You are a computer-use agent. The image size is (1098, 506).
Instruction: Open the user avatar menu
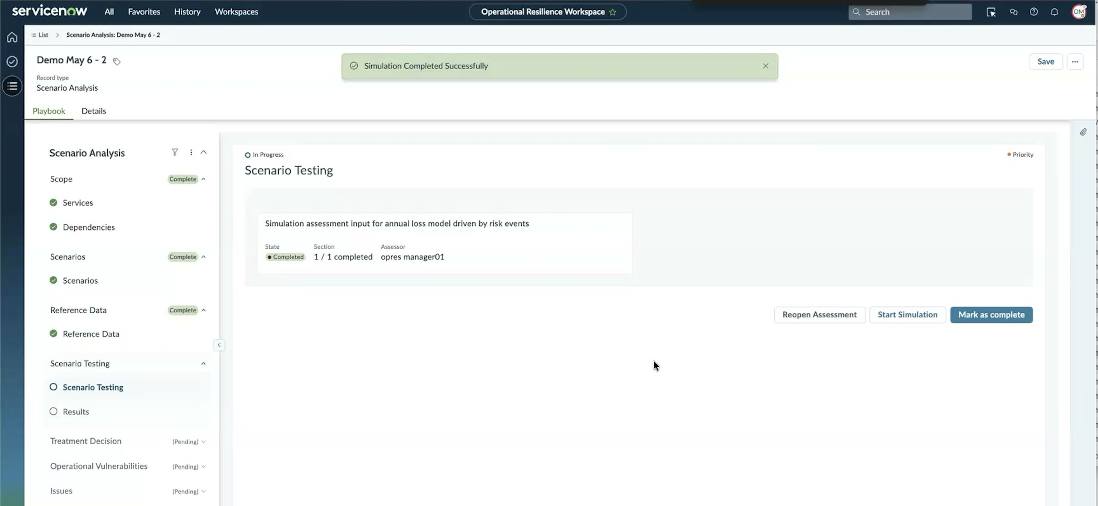coord(1078,11)
